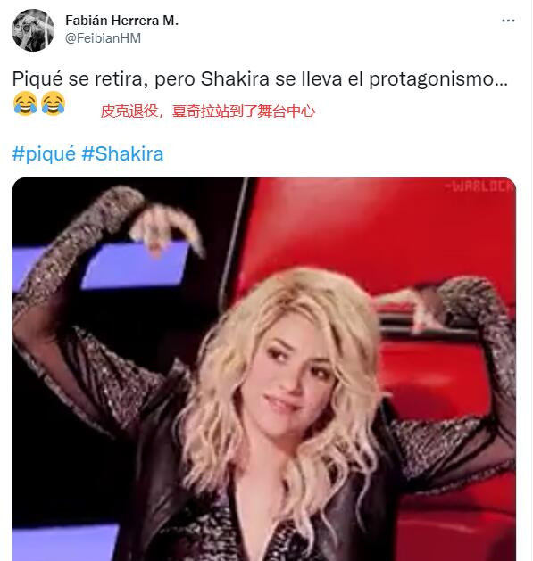
Task: Open the #Shakira hashtag
Action: [122, 153]
